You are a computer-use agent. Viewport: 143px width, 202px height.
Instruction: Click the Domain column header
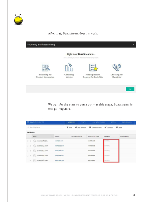pos(62,136)
